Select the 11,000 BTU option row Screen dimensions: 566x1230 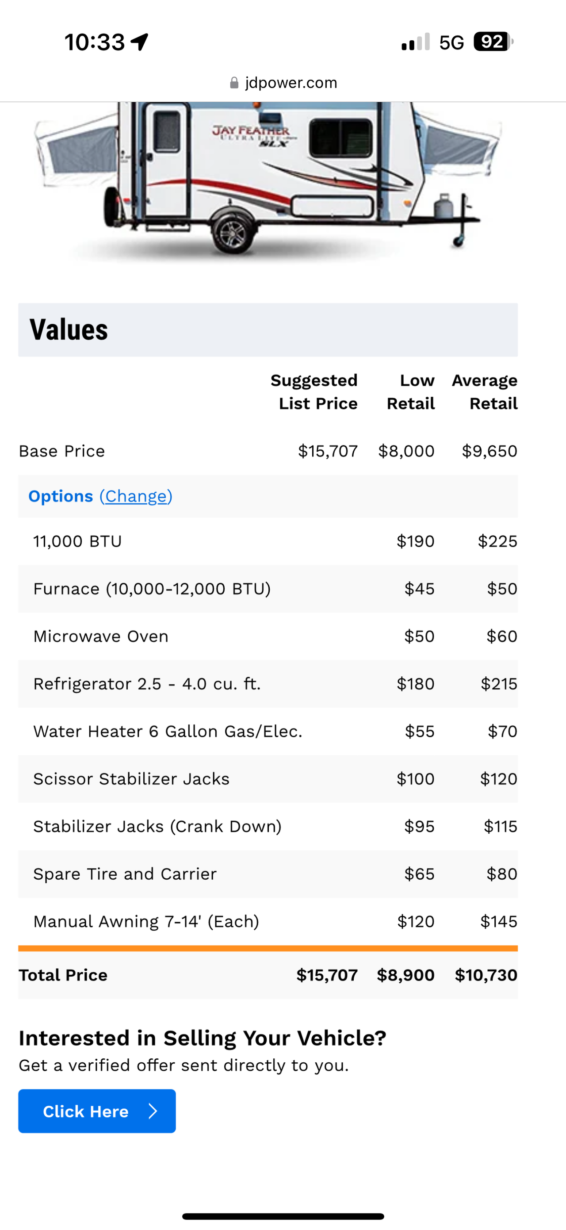268,541
